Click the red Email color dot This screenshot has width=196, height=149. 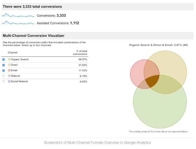point(9,70)
